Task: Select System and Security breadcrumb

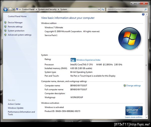Action: pos(47,9)
